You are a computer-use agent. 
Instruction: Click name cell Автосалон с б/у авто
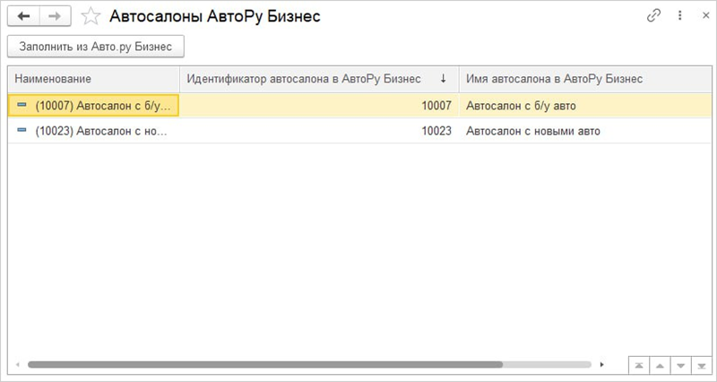(585, 106)
